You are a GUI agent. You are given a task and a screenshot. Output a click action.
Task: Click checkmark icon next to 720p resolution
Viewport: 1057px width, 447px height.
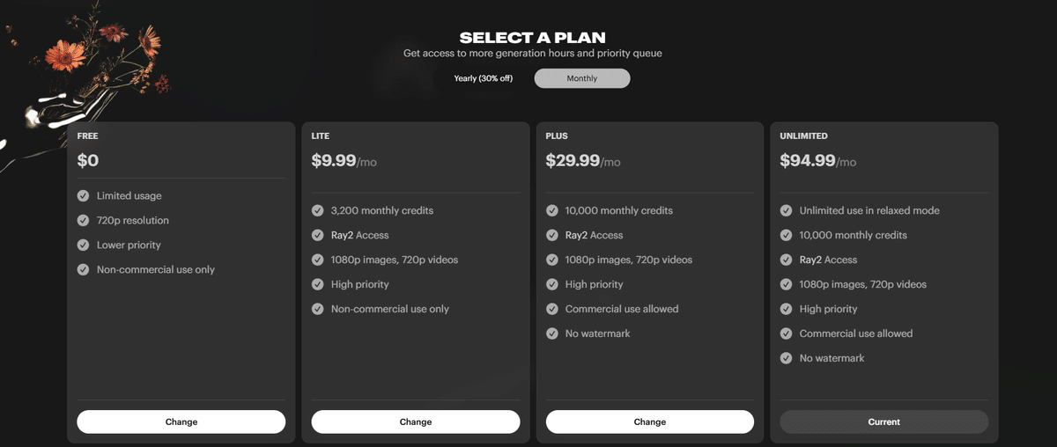(x=84, y=221)
